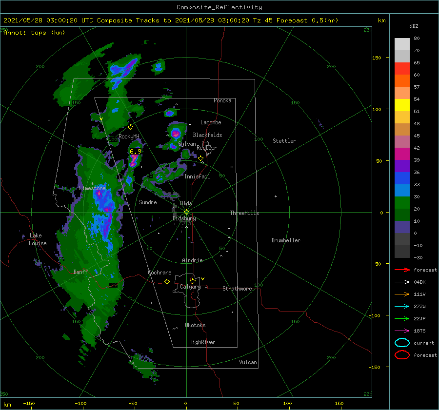This screenshot has width=439, height=410.
Task: Click the Blackfalds city label
Action: click(x=207, y=135)
